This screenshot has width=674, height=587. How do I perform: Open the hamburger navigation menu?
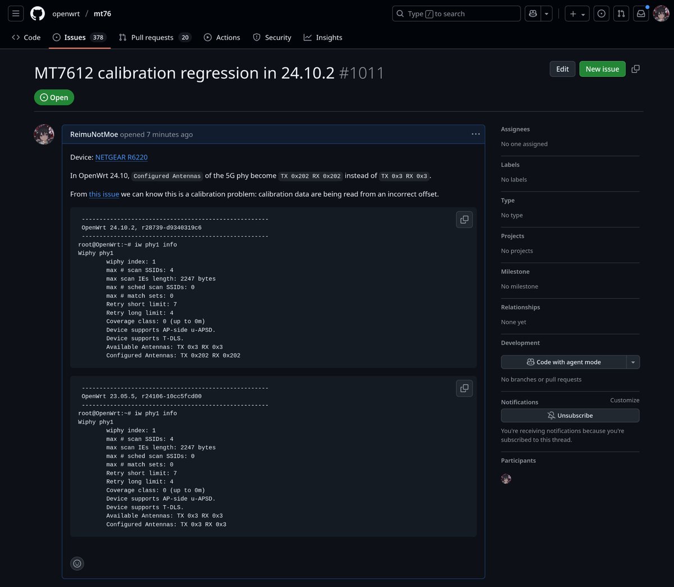click(x=16, y=13)
